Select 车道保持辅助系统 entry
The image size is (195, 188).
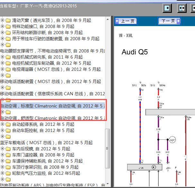coord(47,161)
